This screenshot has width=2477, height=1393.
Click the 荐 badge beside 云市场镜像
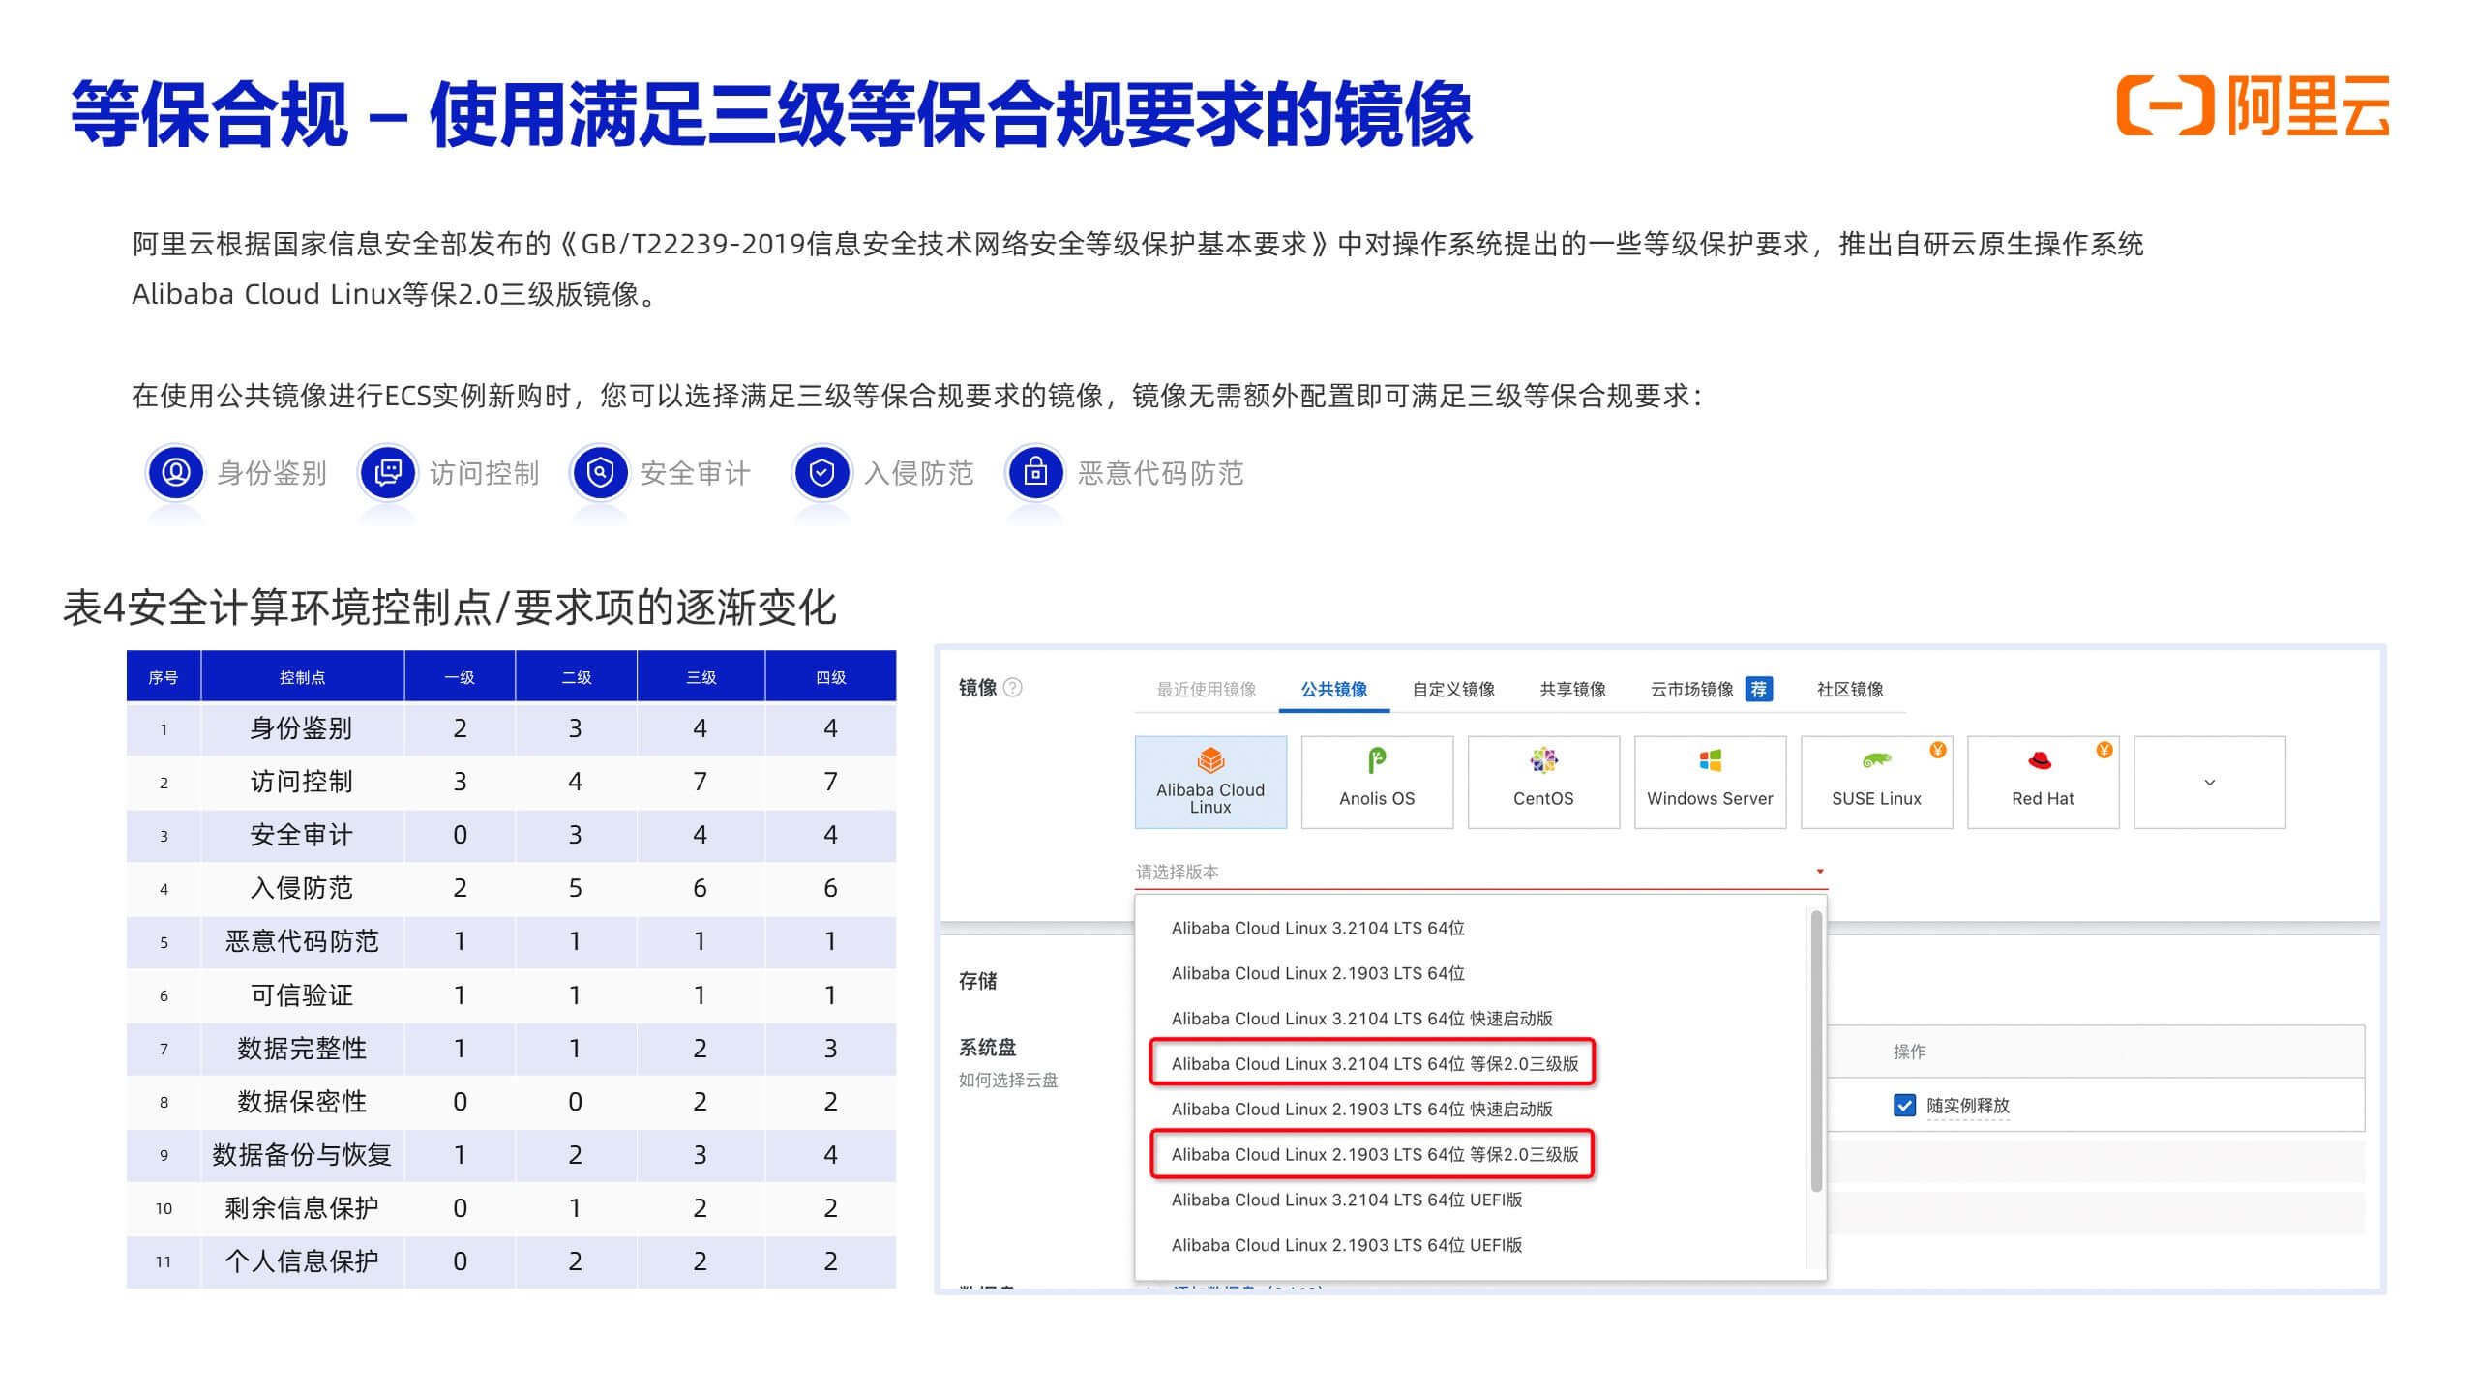point(1758,689)
